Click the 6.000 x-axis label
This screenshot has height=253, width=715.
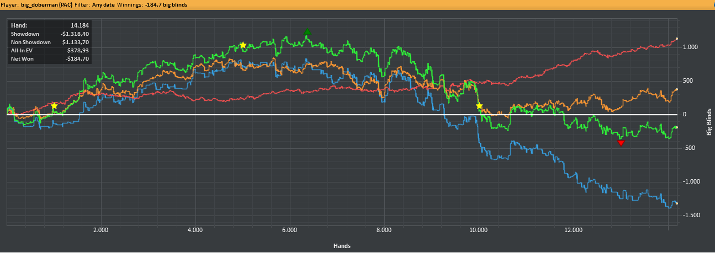tap(289, 230)
